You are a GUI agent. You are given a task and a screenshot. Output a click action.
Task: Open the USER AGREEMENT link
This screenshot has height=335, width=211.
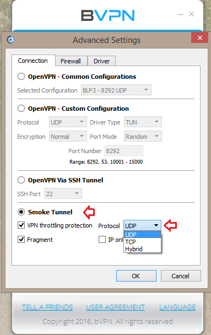[x=115, y=307]
